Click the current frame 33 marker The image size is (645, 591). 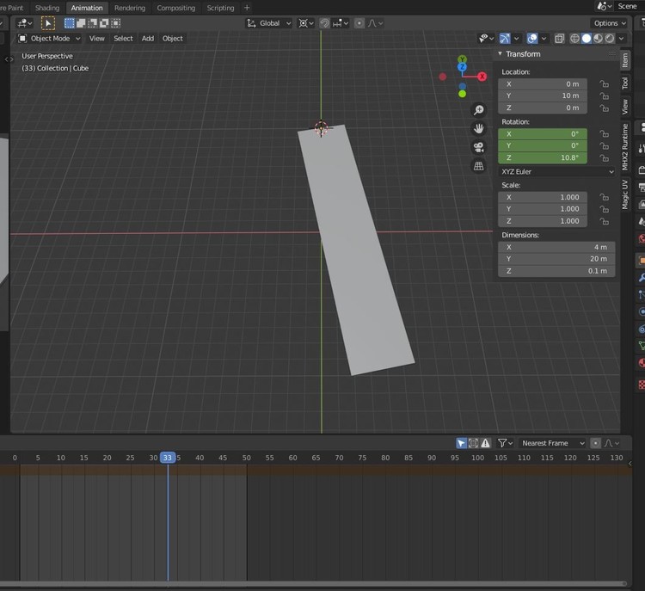coord(168,458)
